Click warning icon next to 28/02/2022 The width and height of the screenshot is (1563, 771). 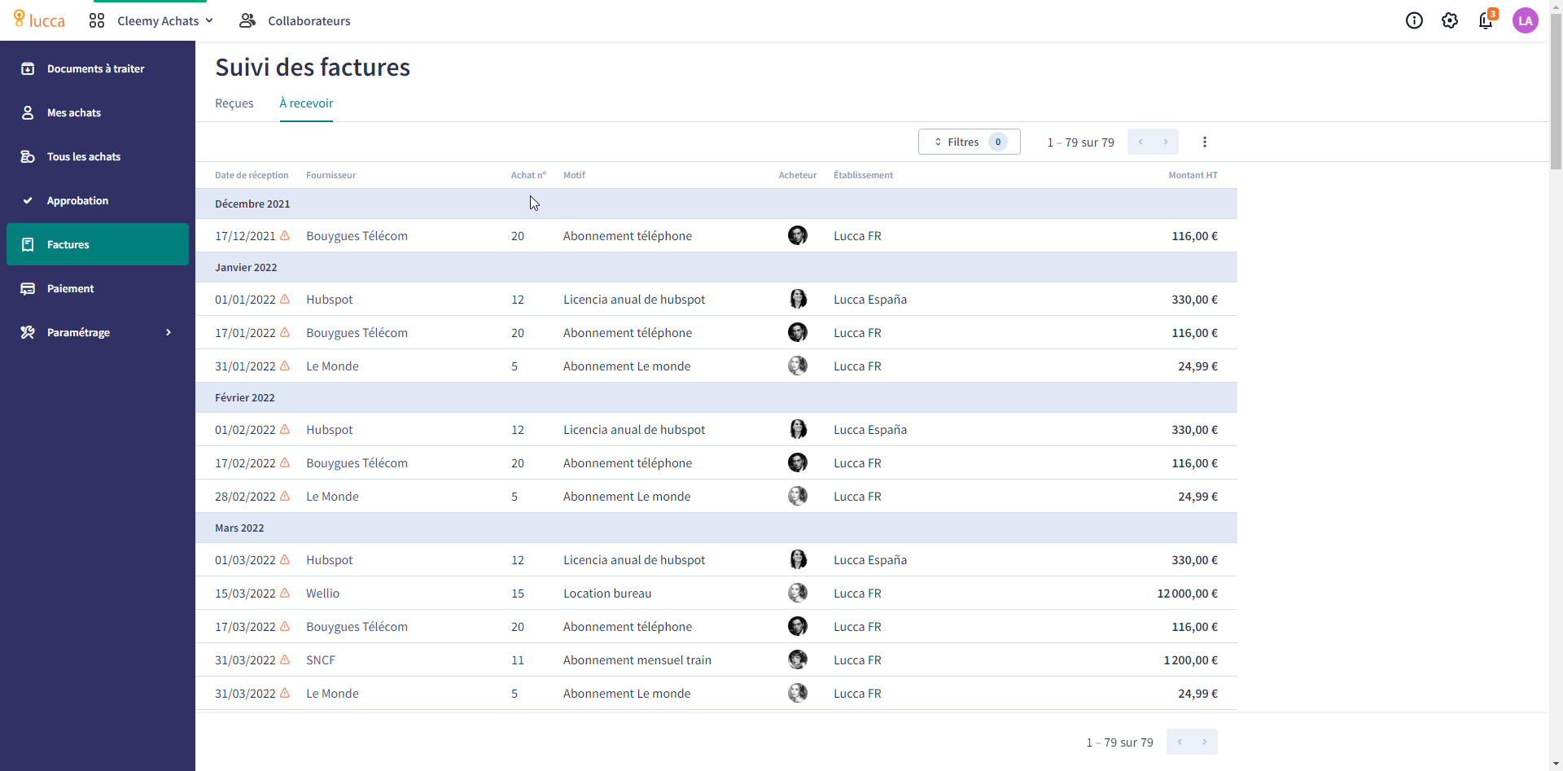tap(285, 496)
